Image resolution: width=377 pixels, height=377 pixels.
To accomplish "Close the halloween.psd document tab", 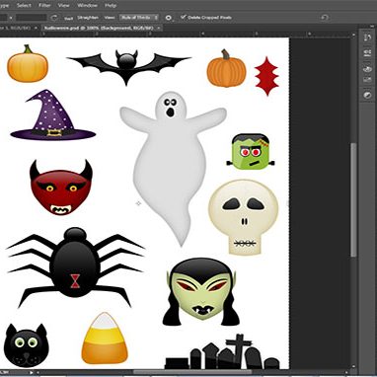I will point(159,28).
